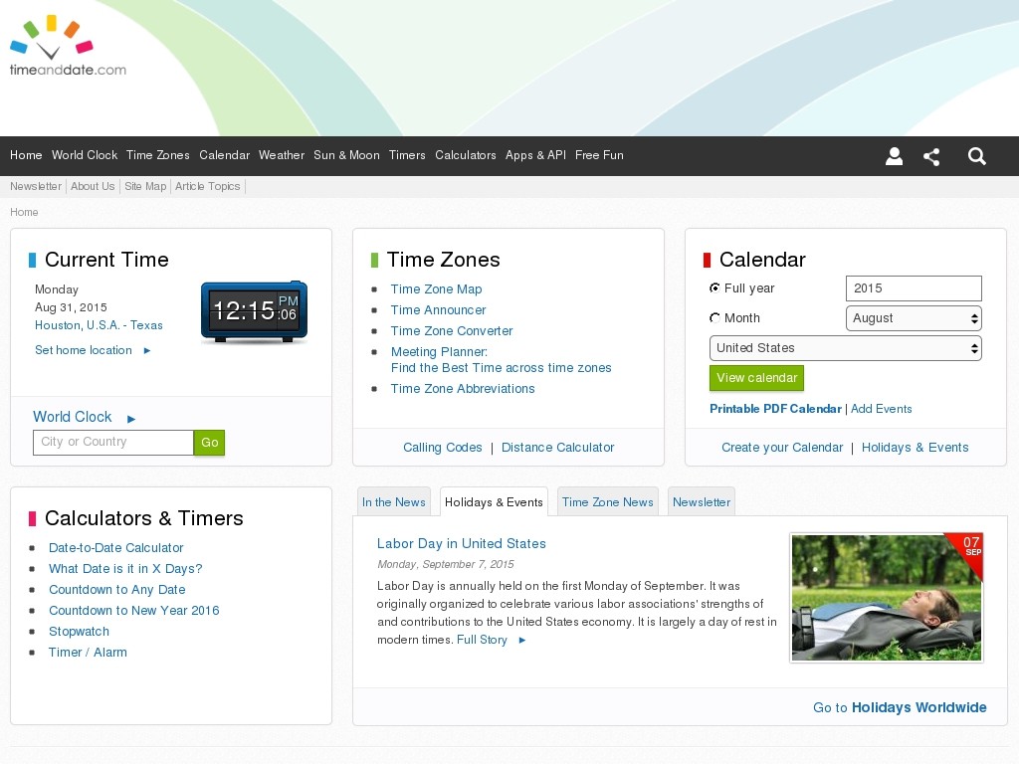
Task: Click the arrow after Full Story
Action: tap(522, 641)
